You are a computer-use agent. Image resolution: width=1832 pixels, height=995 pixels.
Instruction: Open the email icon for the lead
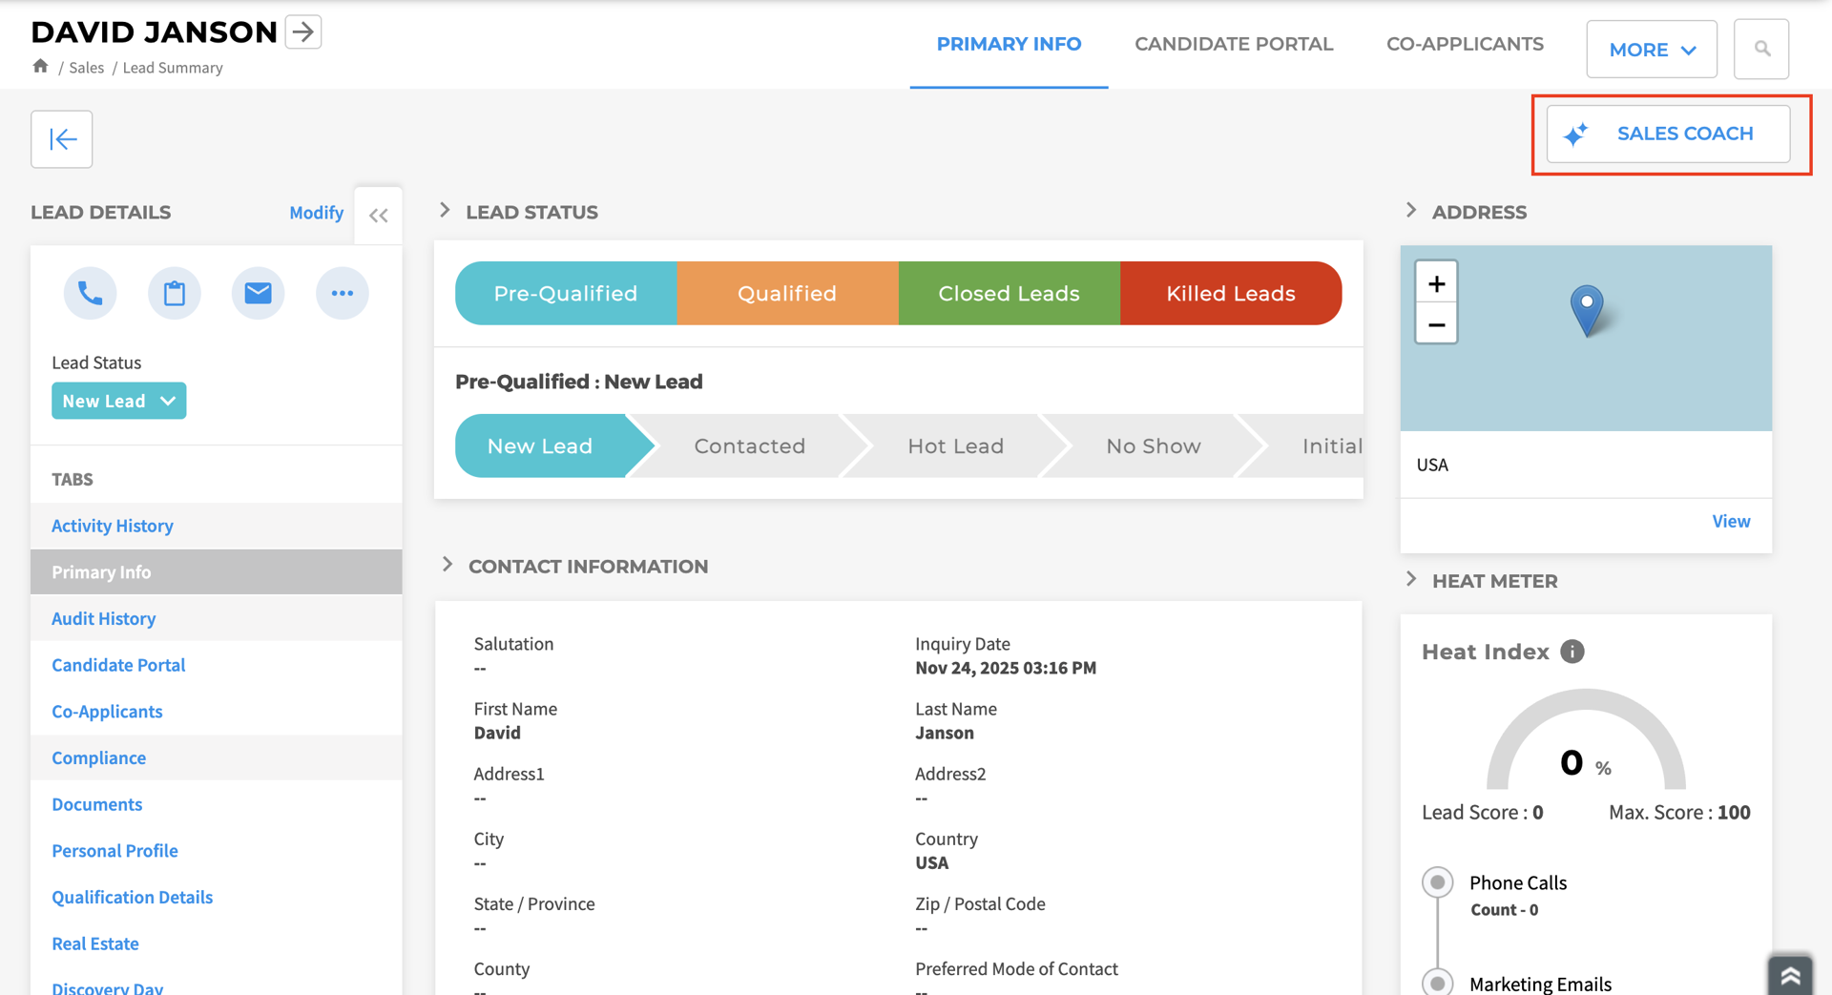(x=258, y=293)
